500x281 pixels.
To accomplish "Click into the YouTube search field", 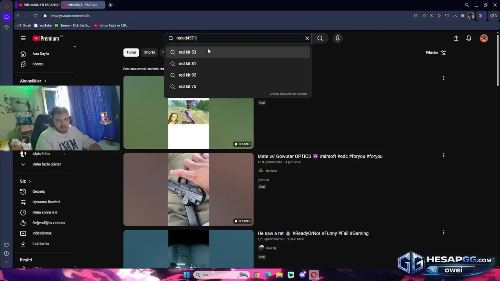I will [238, 38].
